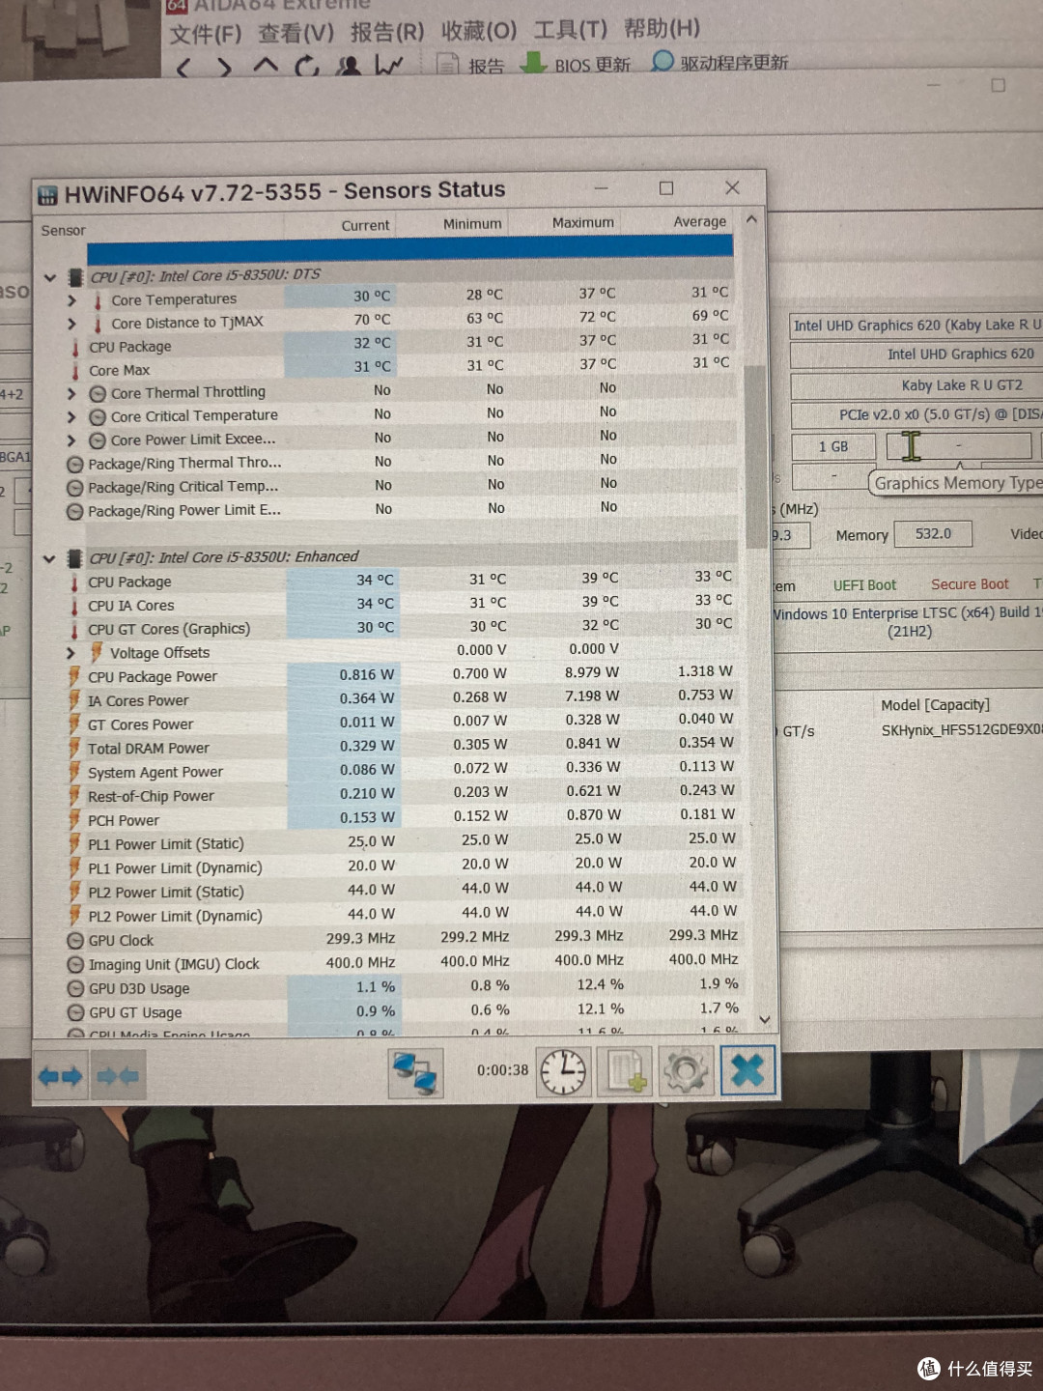The width and height of the screenshot is (1043, 1391).
Task: Open the 文件(F) menu
Action: point(205,34)
